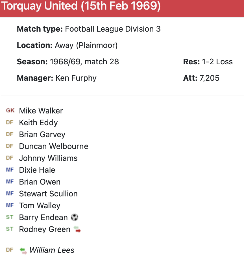This screenshot has width=244, height=263.
Task: Click the MF icon beside Tom Walley
Action: 10,205
